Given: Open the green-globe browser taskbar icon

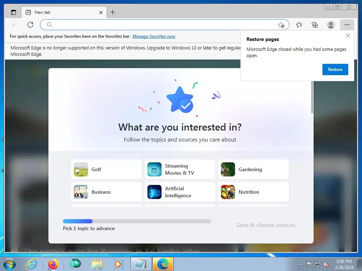Looking at the screenshot, I should pyautogui.click(x=75, y=264).
